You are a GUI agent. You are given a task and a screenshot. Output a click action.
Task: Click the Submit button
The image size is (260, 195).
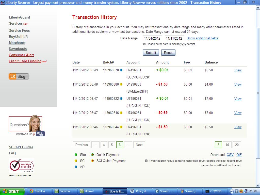[151, 53]
